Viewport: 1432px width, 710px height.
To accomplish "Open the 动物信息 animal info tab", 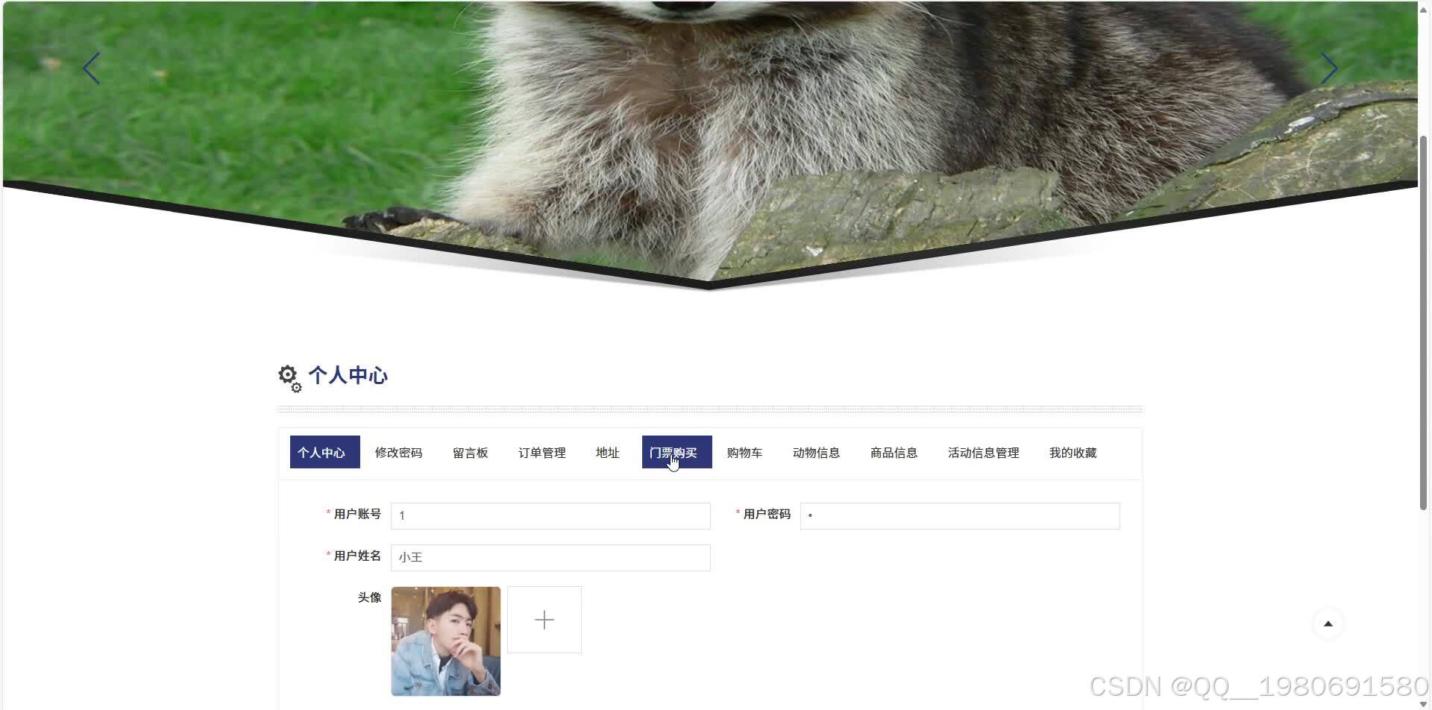I will tap(816, 452).
